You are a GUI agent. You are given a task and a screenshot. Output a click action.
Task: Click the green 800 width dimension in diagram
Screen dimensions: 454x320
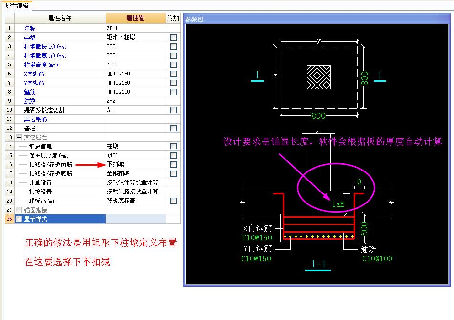click(318, 116)
